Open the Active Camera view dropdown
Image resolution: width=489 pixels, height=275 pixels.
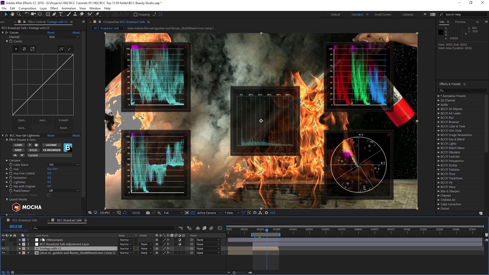tap(209, 213)
